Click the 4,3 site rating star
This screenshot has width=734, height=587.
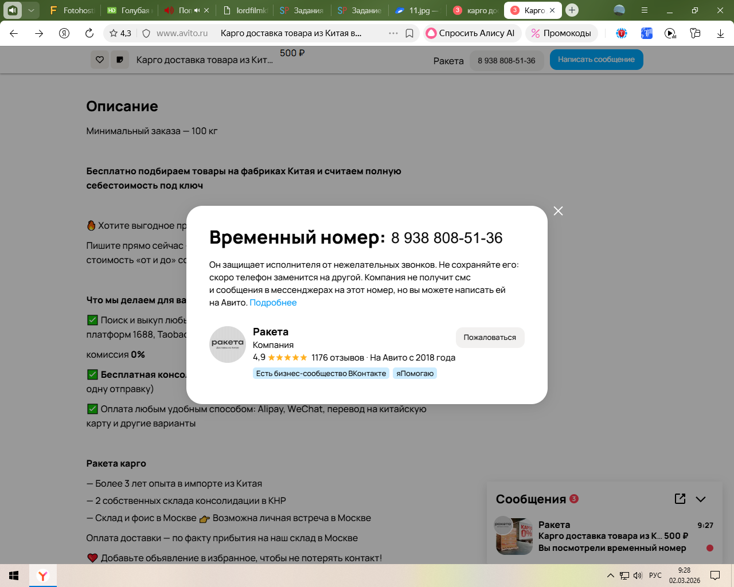tap(120, 33)
